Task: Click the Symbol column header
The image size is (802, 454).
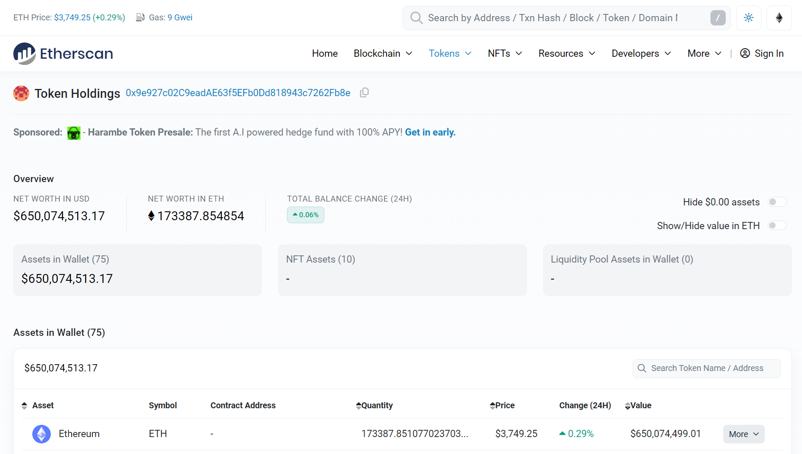Action: [163, 405]
